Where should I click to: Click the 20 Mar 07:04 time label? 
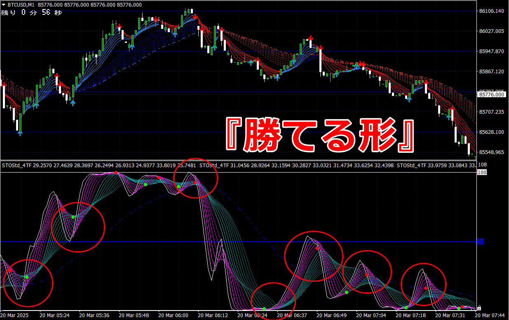(x=372, y=315)
